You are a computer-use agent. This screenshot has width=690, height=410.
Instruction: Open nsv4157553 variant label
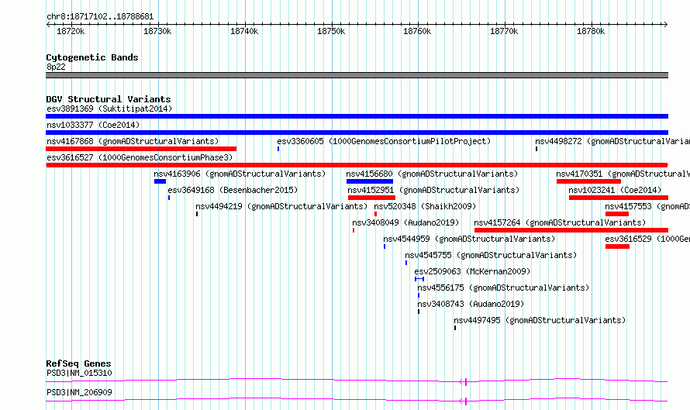click(x=647, y=206)
